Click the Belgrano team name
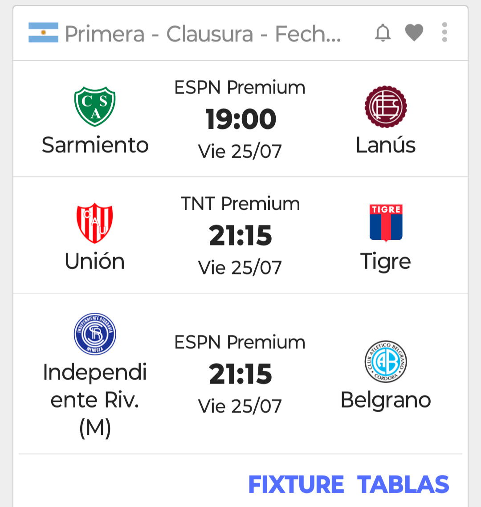 point(386,400)
